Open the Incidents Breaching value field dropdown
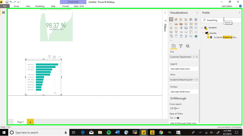 coord(194,79)
